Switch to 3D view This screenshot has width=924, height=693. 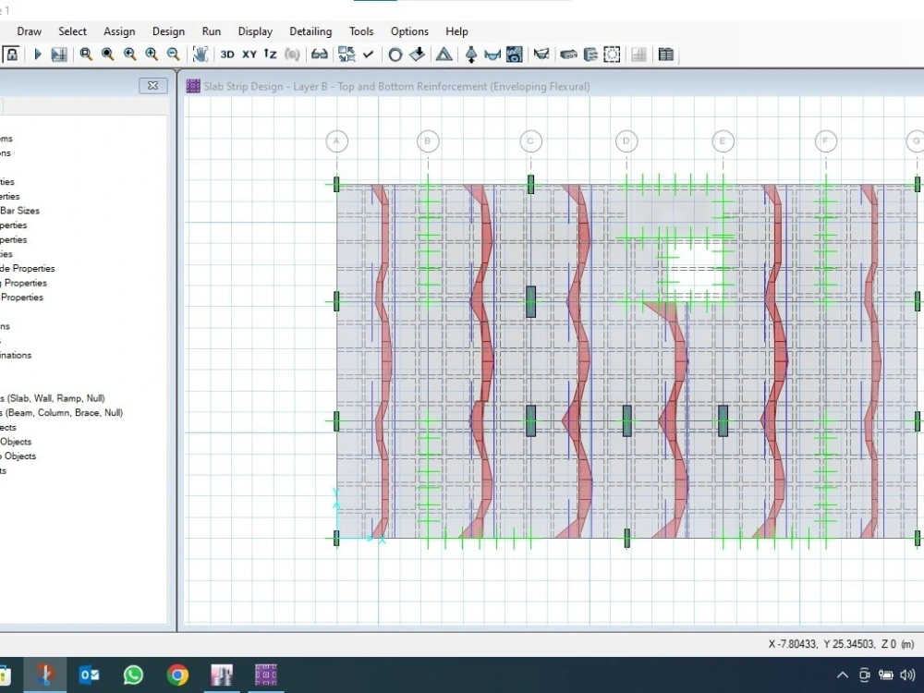point(227,55)
